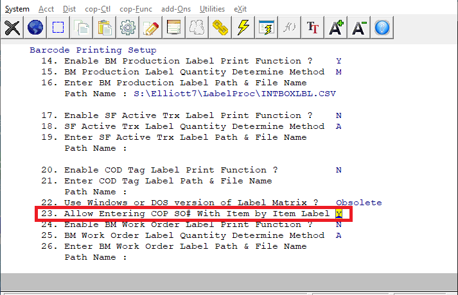Click the grayed users contacts icon
The height and width of the screenshot is (295, 458).
[197, 28]
